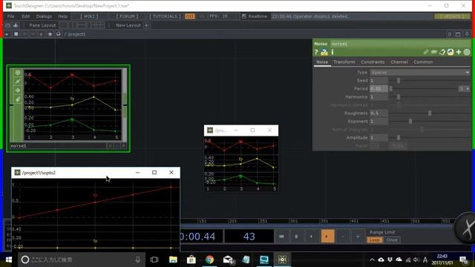Image resolution: width=475 pixels, height=267 pixels.
Task: Click copy parameters icon in header
Action: coord(442,52)
